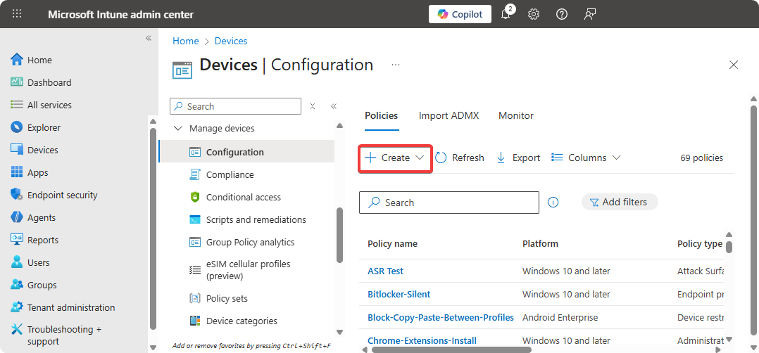This screenshot has width=759, height=353.
Task: Click the help question mark icon
Action: point(562,15)
